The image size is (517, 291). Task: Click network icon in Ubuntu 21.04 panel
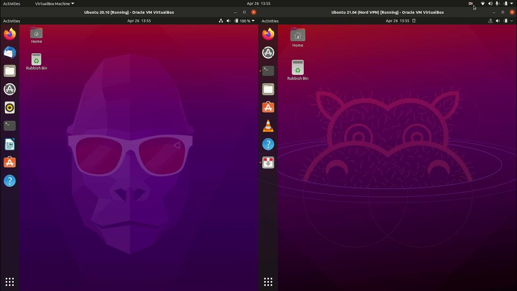click(490, 21)
